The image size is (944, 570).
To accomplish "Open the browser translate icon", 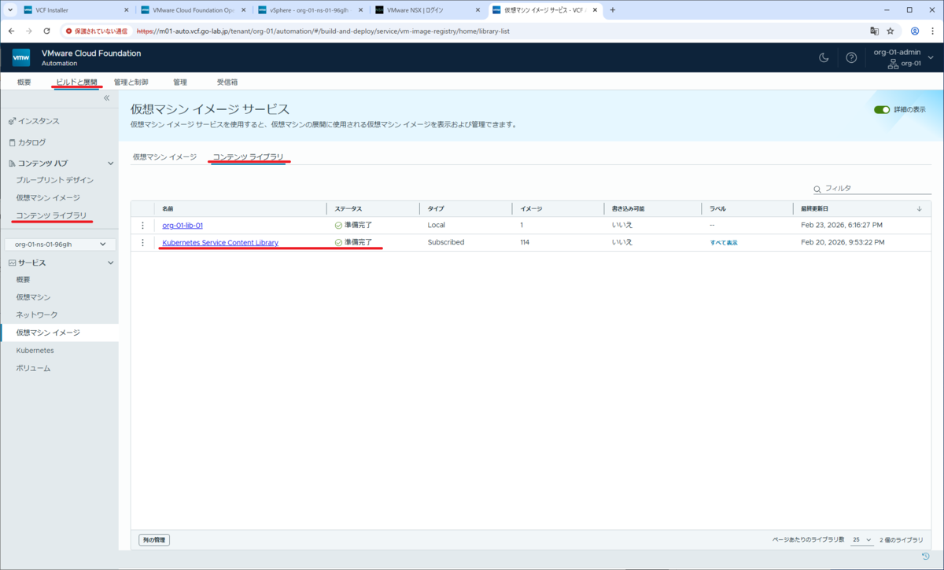I will click(x=874, y=31).
